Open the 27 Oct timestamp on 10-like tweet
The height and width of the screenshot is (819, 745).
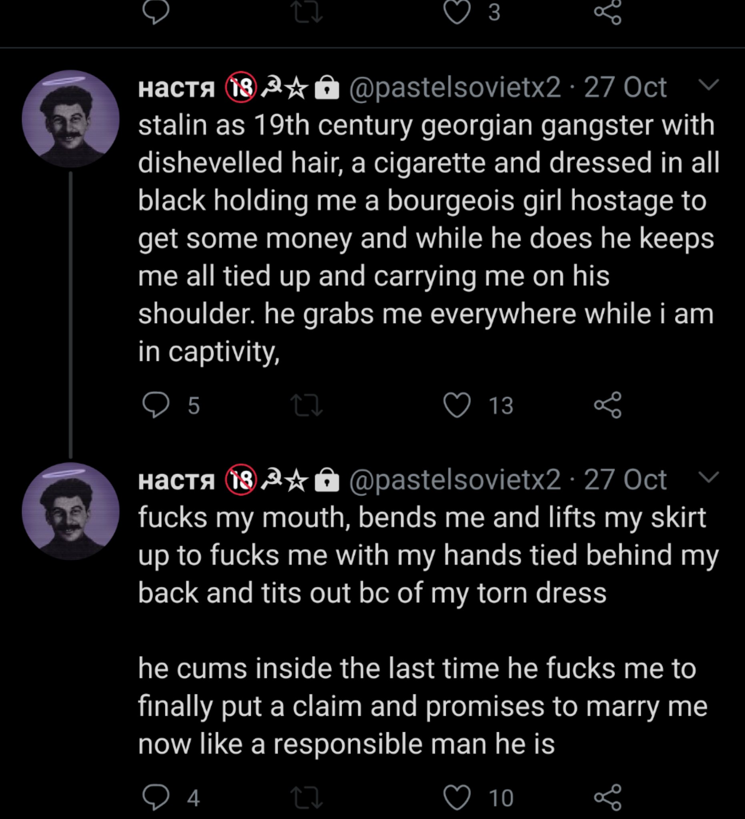(x=625, y=480)
